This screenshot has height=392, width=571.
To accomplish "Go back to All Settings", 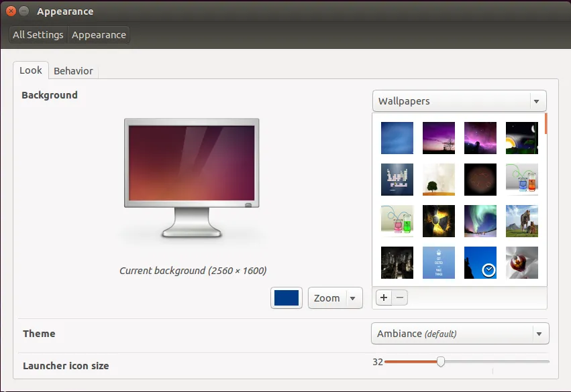I will (38, 34).
